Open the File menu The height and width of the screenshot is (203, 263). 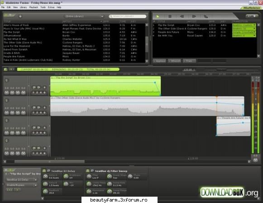pos(3,7)
